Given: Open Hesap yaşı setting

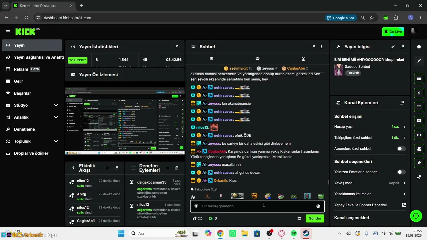Looking at the screenshot, I should (x=370, y=127).
